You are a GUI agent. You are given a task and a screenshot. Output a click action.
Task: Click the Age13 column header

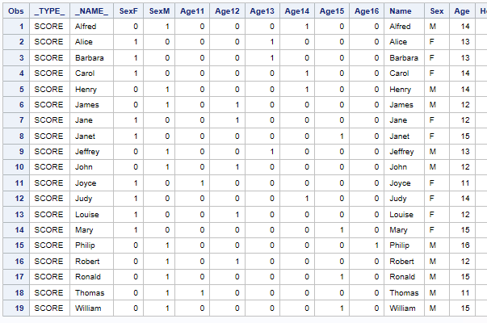(262, 11)
